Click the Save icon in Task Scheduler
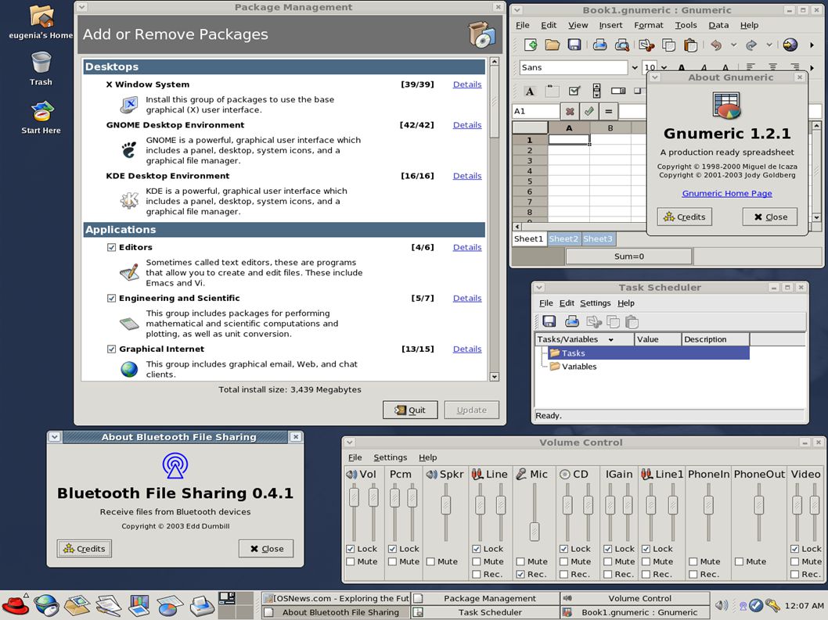 pos(549,321)
